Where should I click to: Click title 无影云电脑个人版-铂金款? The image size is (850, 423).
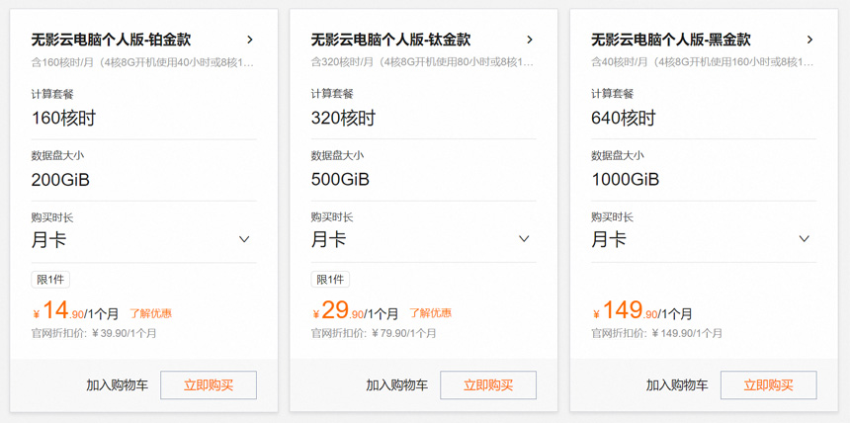tap(111, 40)
